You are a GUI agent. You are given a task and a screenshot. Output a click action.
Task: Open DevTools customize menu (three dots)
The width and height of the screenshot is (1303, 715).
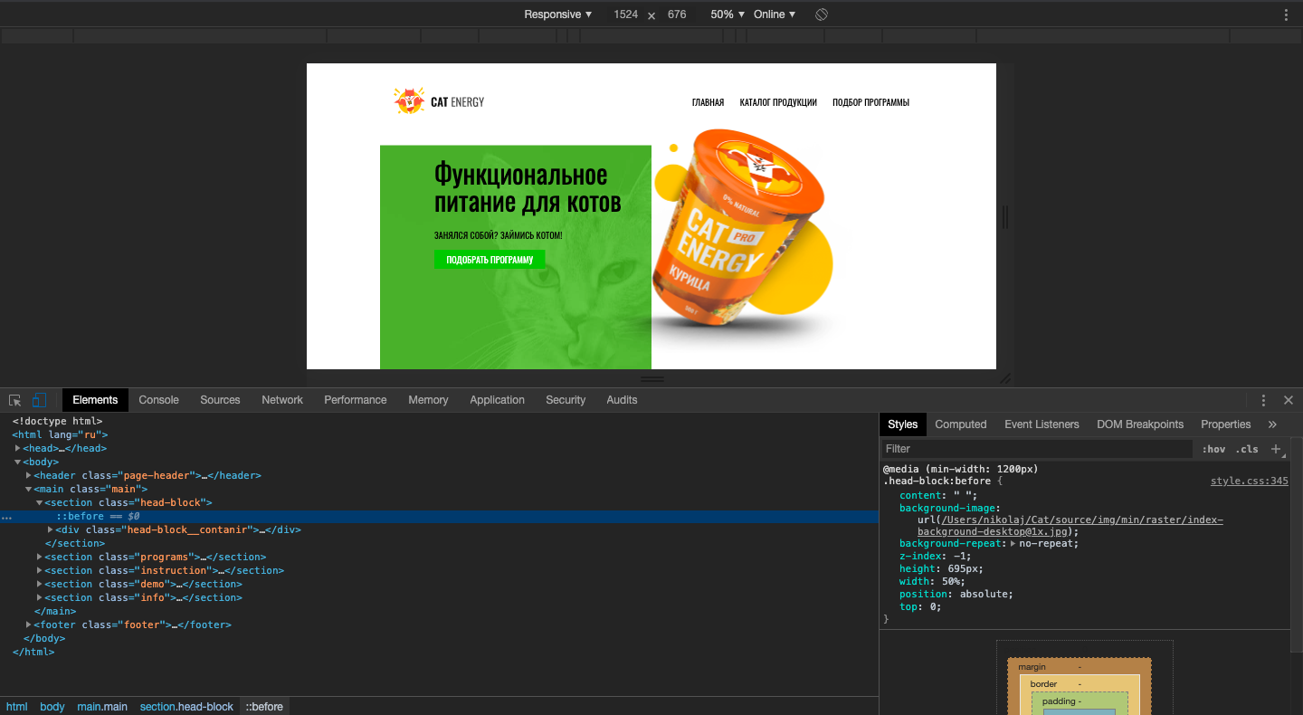[1264, 400]
